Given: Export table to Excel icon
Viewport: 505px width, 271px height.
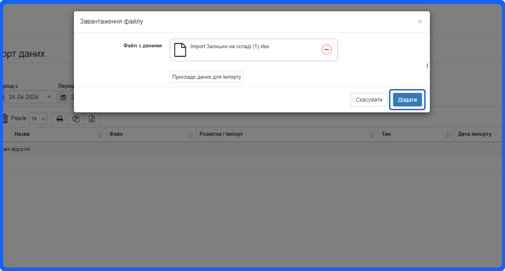Looking at the screenshot, I should point(92,119).
